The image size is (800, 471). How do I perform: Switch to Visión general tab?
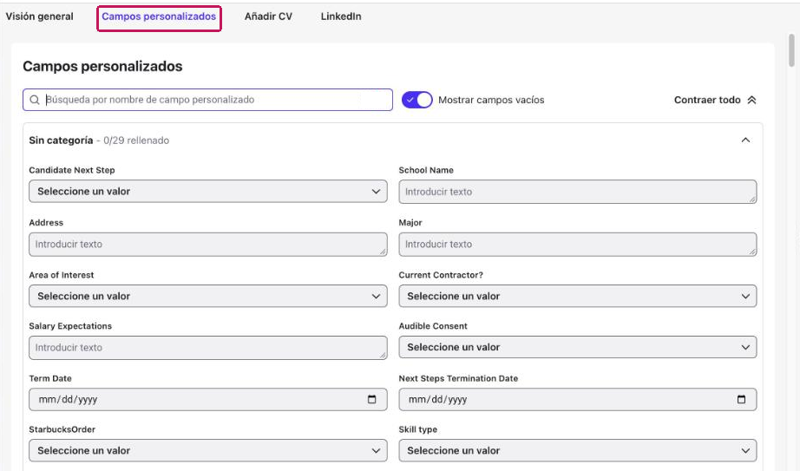[40, 16]
